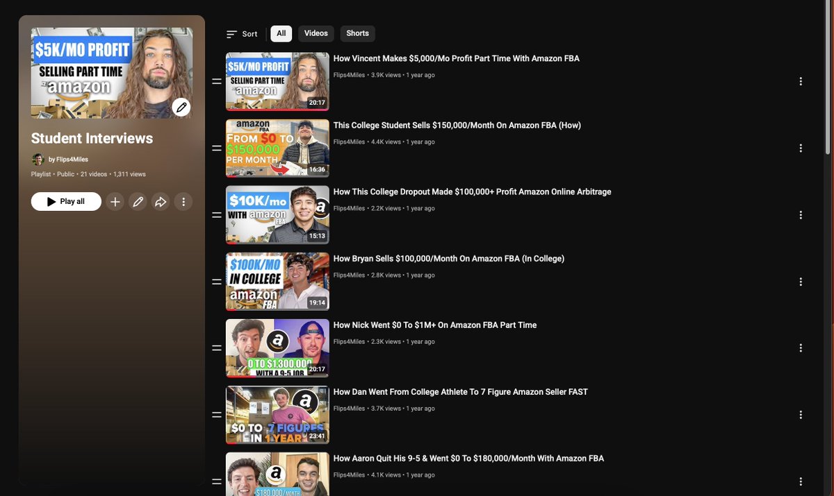The height and width of the screenshot is (496, 834).
Task: Open action menu for Vincent $5,000/Mo video
Action: 801,82
